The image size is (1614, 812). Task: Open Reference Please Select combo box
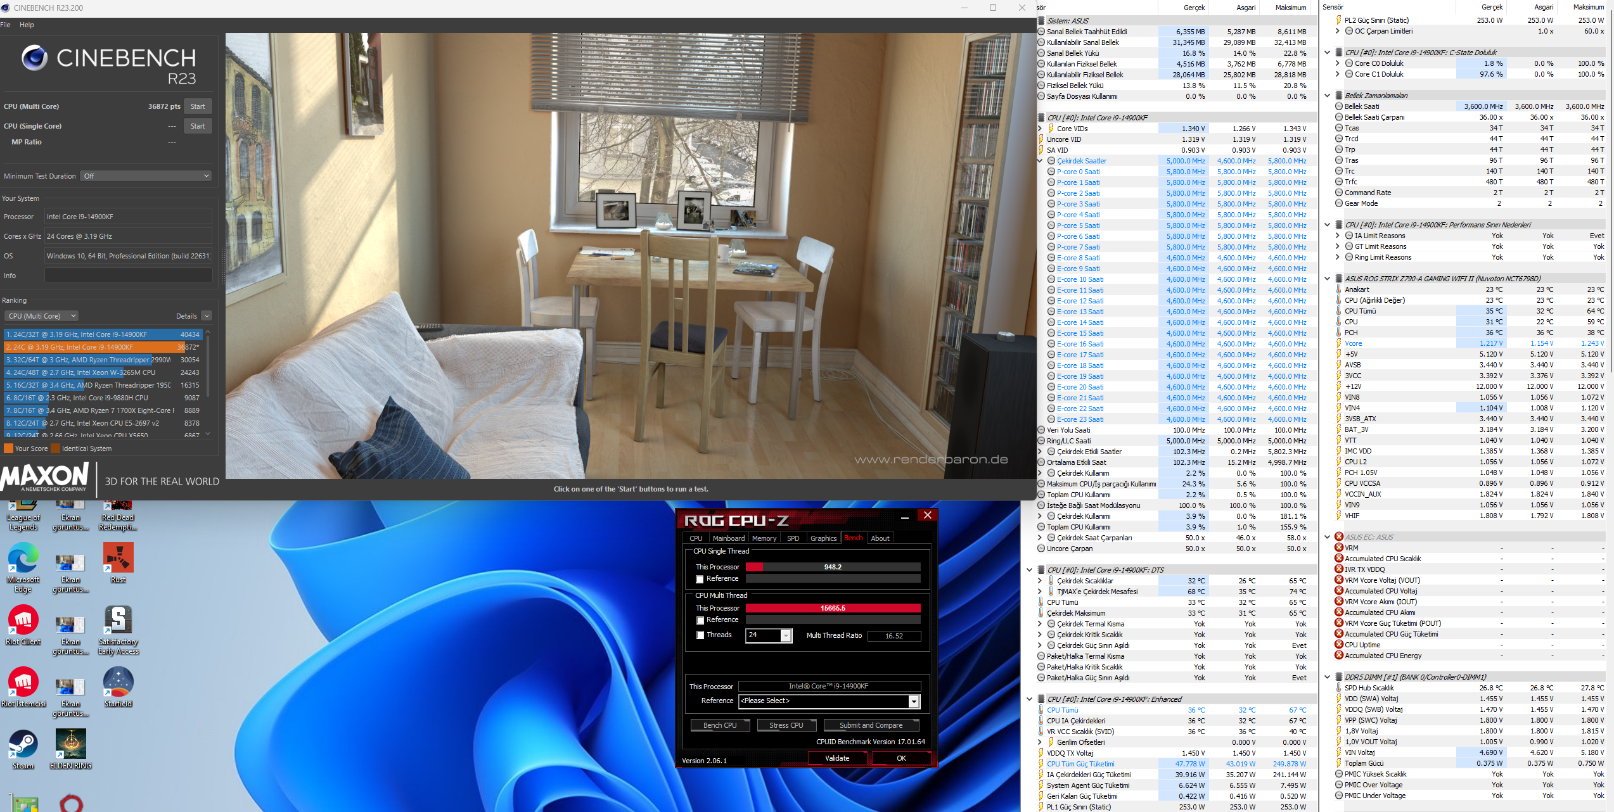829,701
